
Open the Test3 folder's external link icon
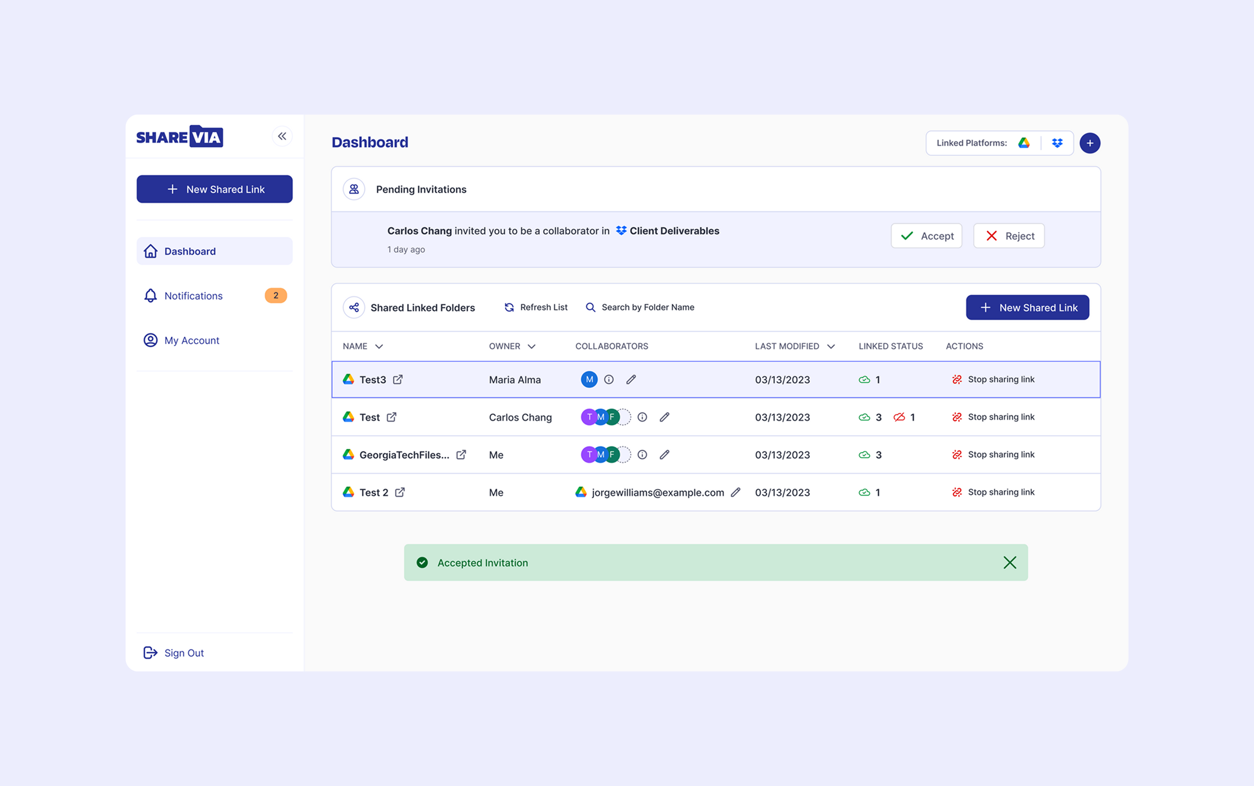pos(398,379)
